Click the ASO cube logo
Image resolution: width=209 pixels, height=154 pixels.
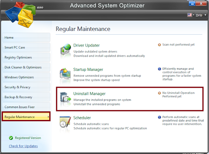click(20, 14)
